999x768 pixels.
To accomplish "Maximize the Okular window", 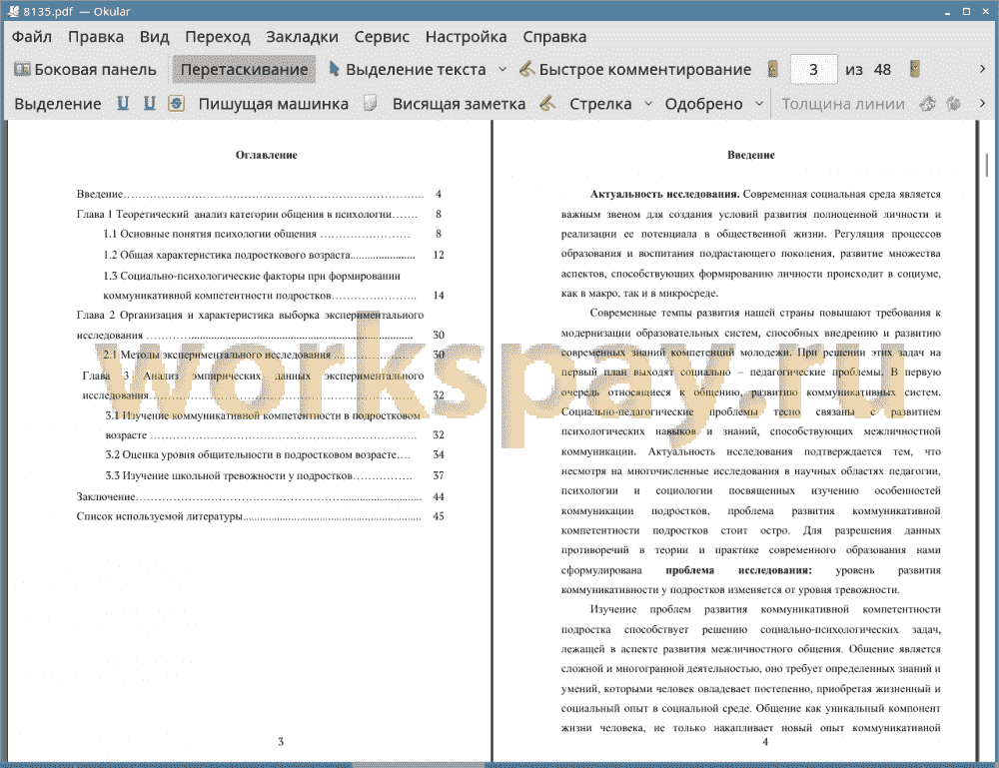I will [x=966, y=11].
